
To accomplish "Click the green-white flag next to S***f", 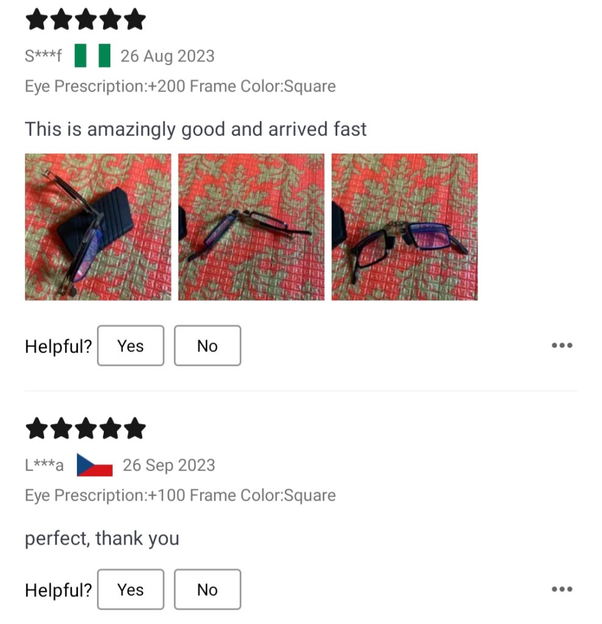I will pyautogui.click(x=93, y=55).
